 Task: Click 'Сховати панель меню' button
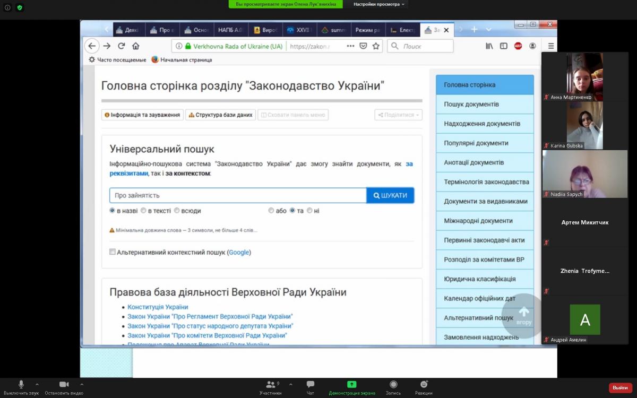(x=293, y=115)
